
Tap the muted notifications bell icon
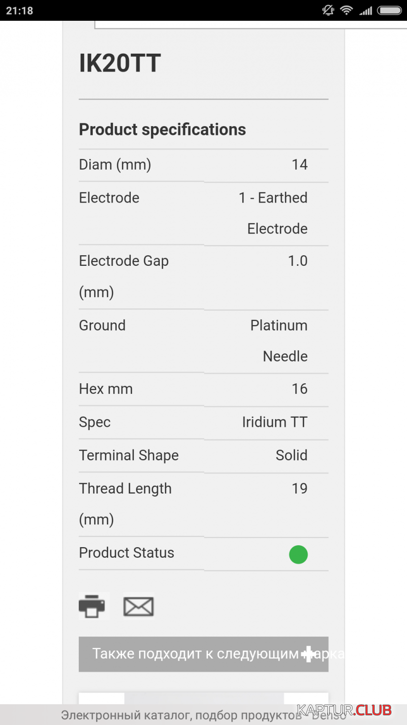click(x=328, y=10)
